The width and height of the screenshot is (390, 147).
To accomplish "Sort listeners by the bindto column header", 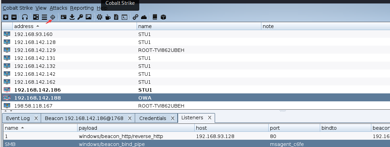I will pos(345,128).
